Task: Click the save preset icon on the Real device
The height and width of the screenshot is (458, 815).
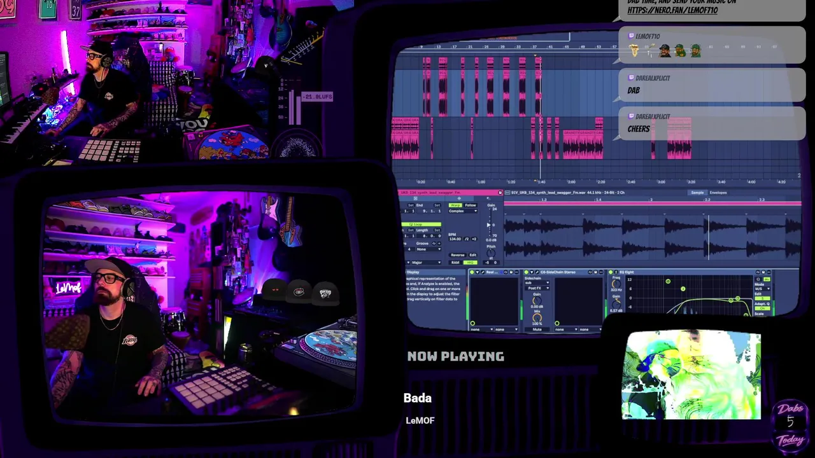Action: 511,272
